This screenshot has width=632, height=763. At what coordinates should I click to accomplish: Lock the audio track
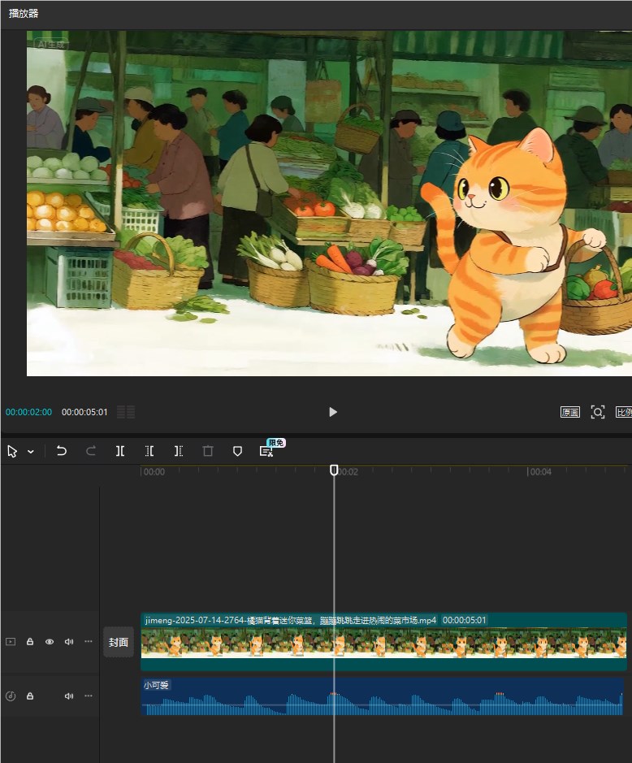click(30, 696)
